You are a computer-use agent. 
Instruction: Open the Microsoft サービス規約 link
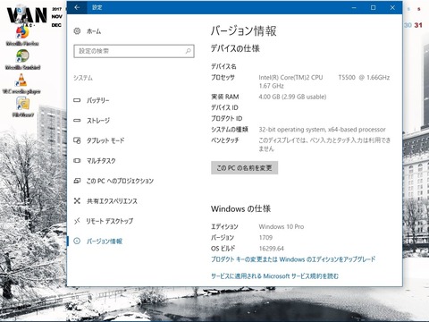[274, 276]
